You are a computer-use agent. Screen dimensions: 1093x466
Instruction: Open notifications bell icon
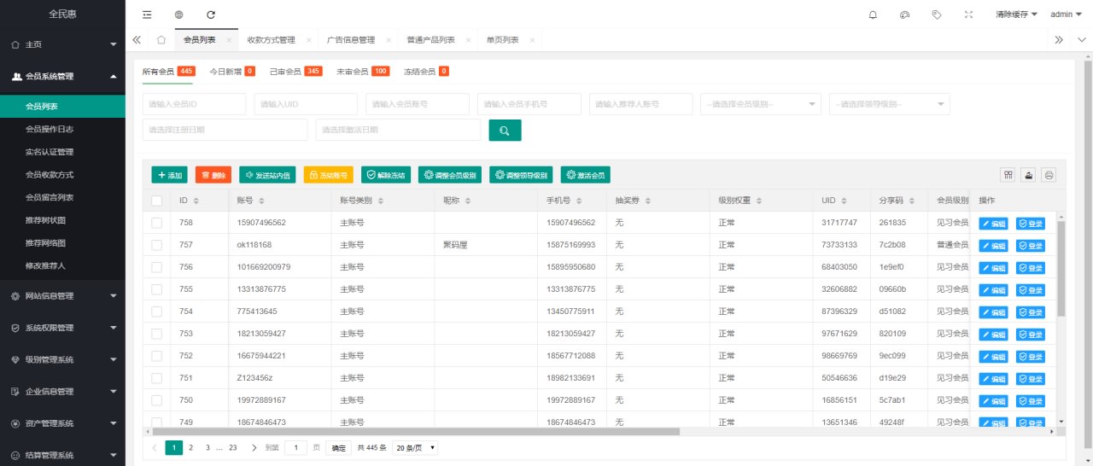[x=873, y=15]
